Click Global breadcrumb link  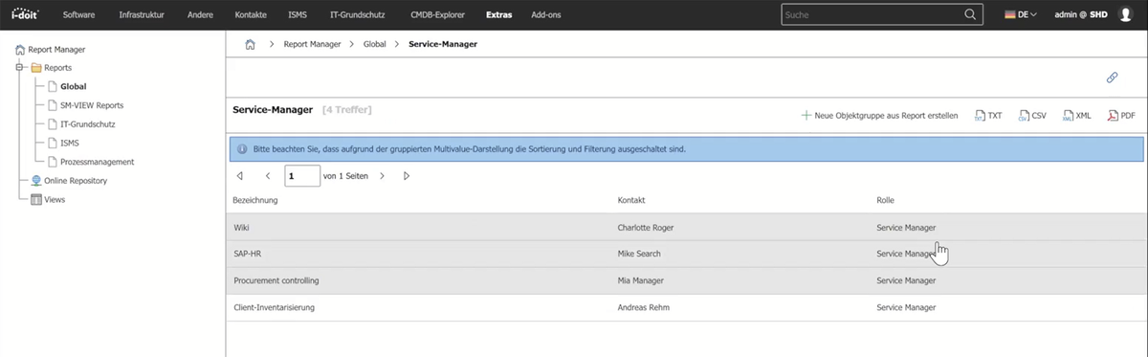click(374, 44)
